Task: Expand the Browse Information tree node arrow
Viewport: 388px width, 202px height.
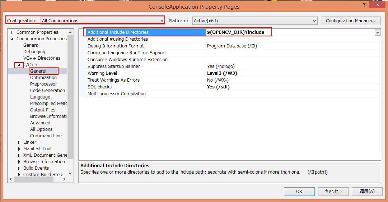Action: click(19, 162)
